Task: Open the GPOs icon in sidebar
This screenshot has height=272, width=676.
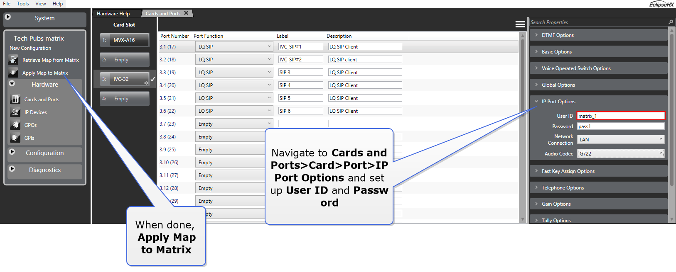Action: (15, 125)
